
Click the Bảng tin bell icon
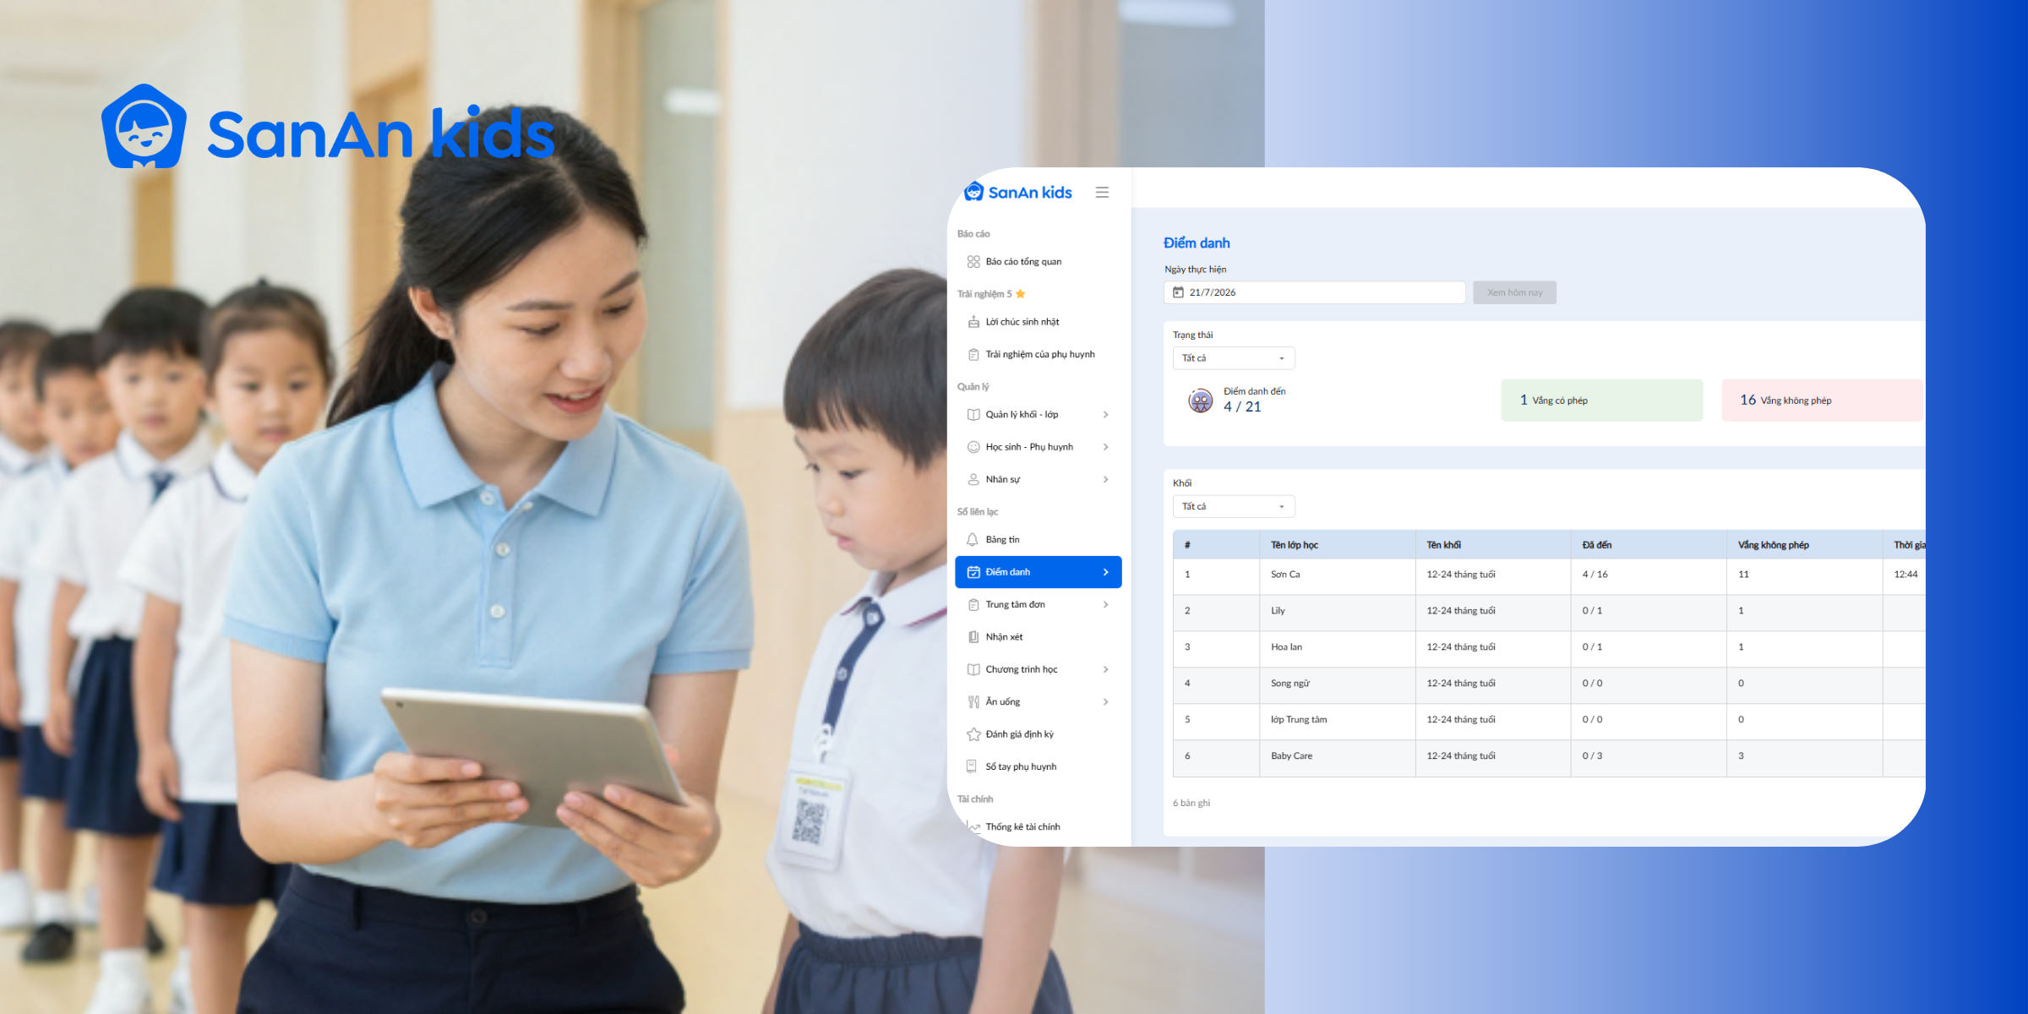click(973, 539)
